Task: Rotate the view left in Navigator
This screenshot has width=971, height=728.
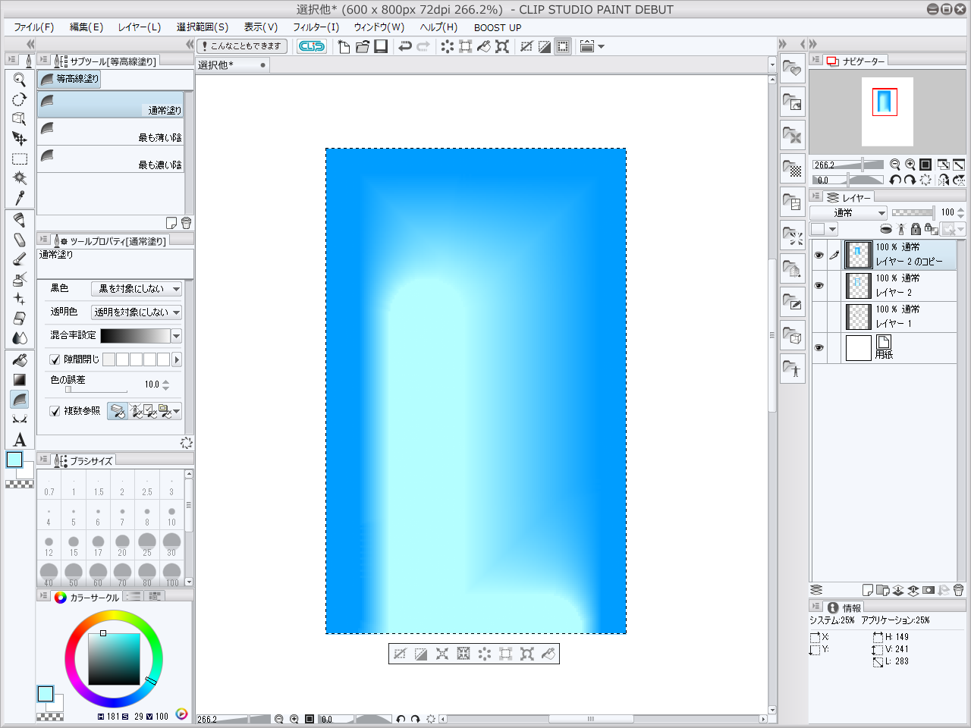Action: [x=895, y=180]
